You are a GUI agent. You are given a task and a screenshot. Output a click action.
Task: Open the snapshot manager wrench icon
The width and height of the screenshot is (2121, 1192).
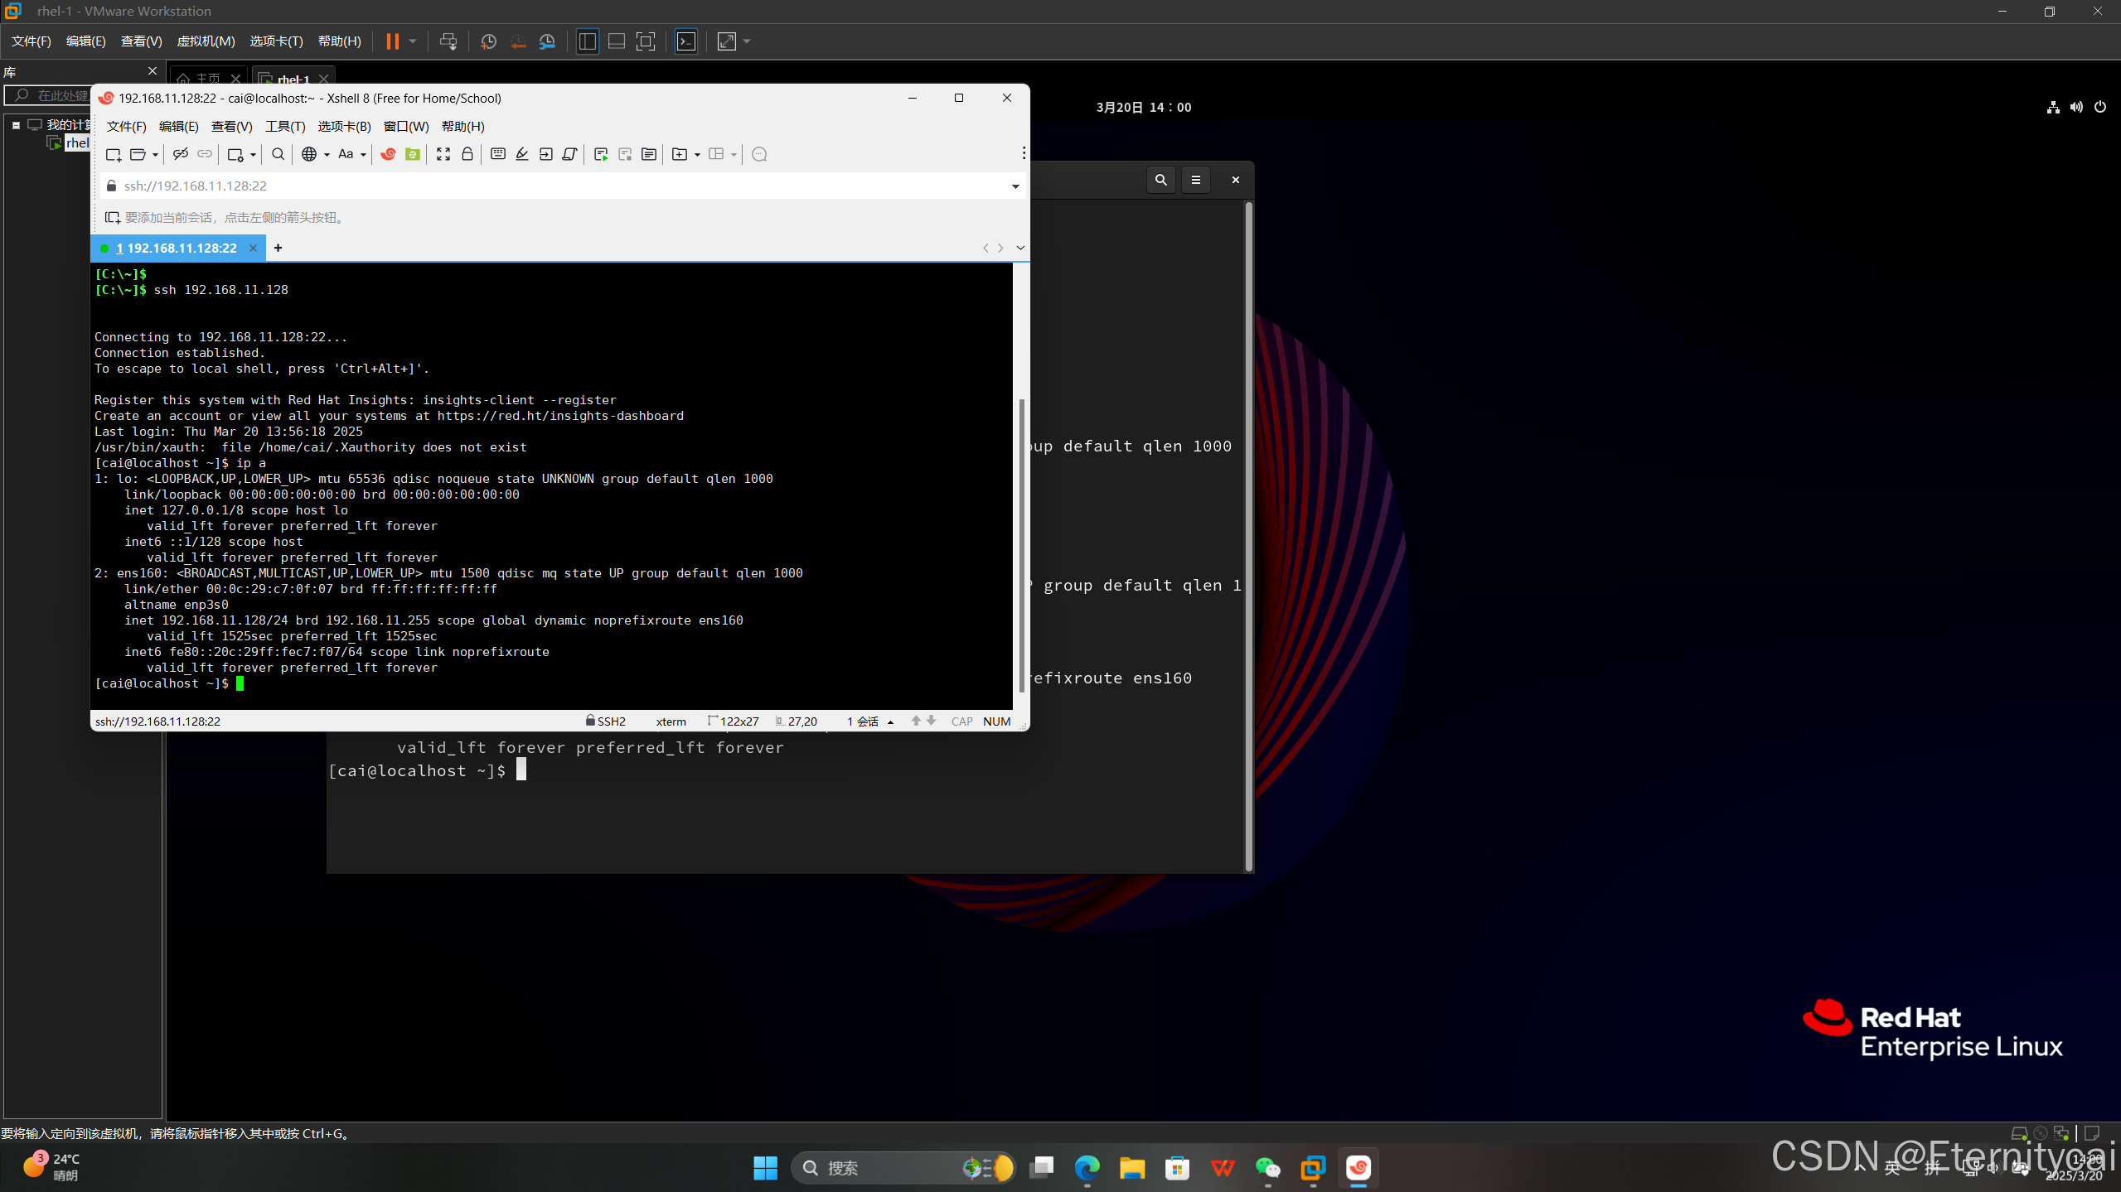point(547,41)
